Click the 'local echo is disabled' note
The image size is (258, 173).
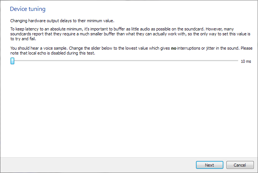click(47, 53)
